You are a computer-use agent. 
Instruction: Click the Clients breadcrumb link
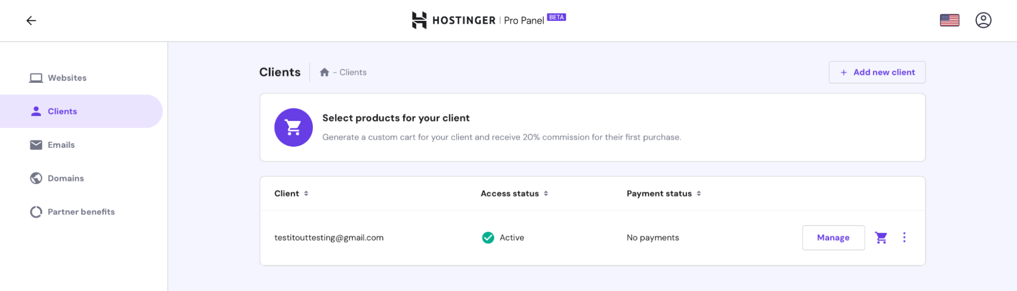point(353,72)
